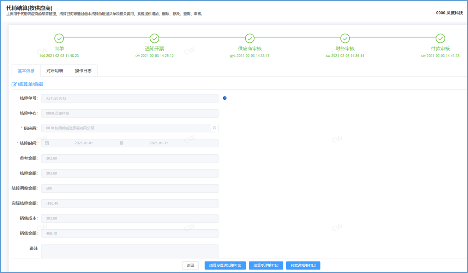
Task: Click the 参考金额 field
Action: [x=130, y=159]
